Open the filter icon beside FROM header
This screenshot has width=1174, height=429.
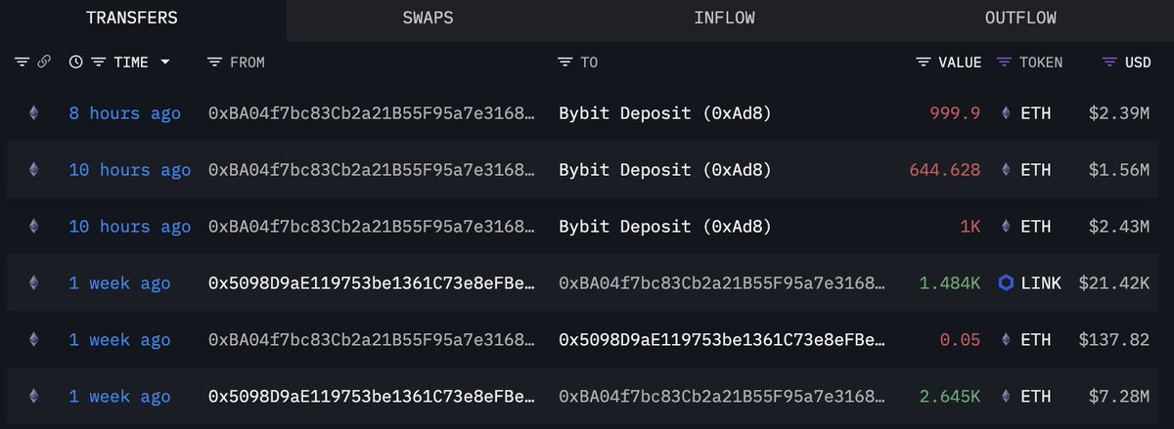click(215, 63)
